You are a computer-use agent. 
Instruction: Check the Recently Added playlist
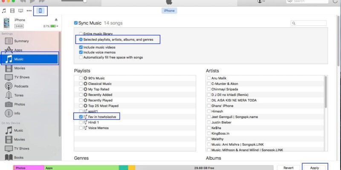81,95
